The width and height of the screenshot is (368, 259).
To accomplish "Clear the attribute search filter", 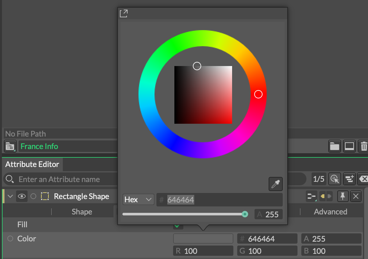I will pyautogui.click(x=363, y=179).
